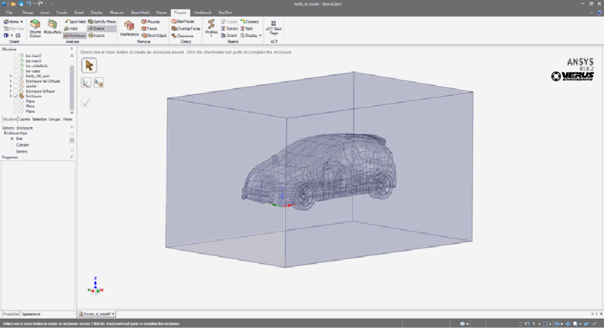Click the zoom magnifier in status bar

pos(575,324)
